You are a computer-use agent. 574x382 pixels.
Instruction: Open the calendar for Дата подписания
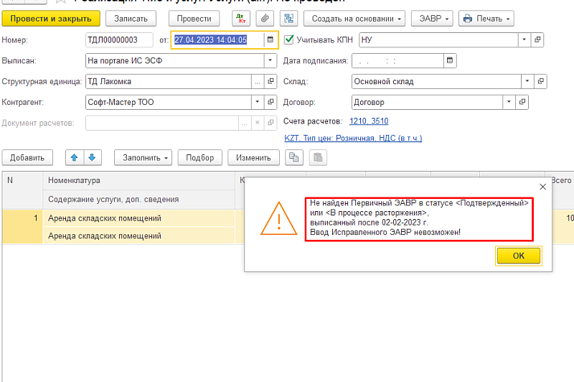point(450,61)
